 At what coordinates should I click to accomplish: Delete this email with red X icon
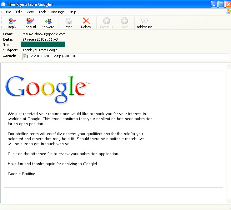pos(86,21)
